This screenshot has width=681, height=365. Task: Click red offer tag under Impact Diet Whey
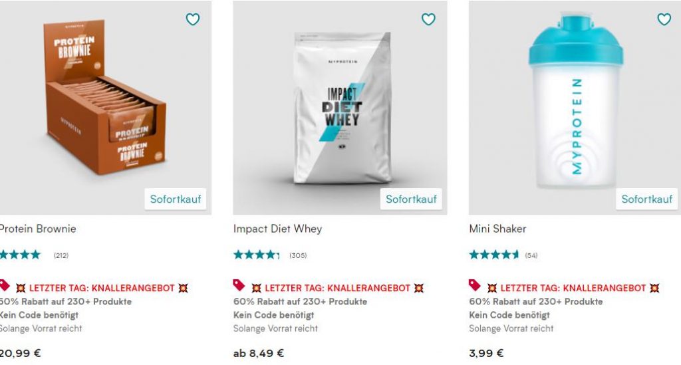pos(239,285)
